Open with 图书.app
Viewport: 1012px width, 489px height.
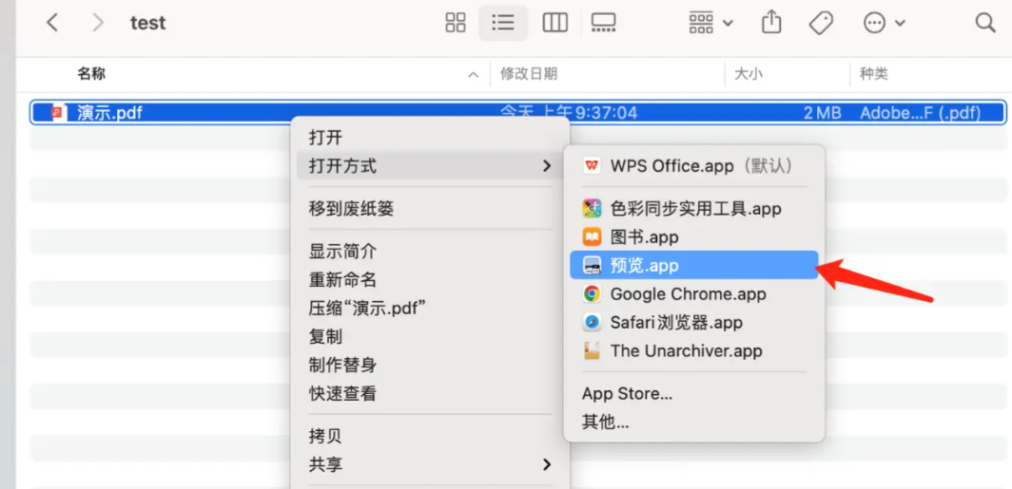(x=694, y=237)
